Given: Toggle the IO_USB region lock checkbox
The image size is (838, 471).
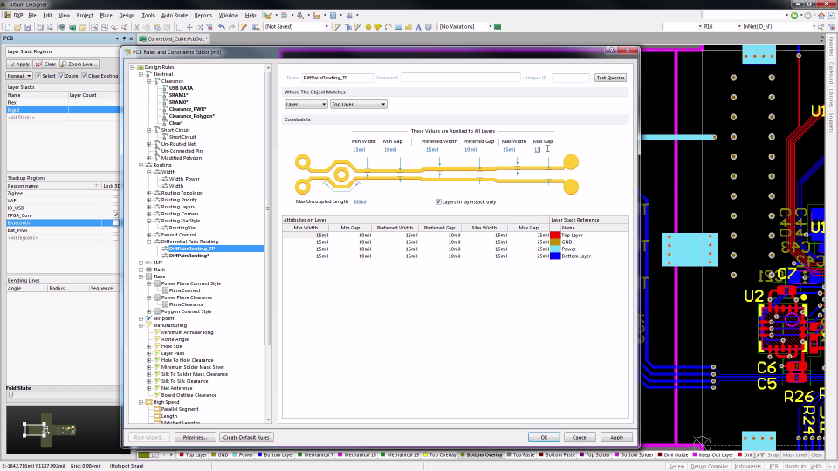Looking at the screenshot, I should point(115,208).
